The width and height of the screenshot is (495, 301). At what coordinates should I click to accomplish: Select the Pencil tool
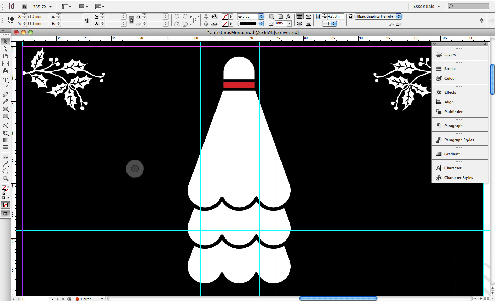click(x=5, y=102)
